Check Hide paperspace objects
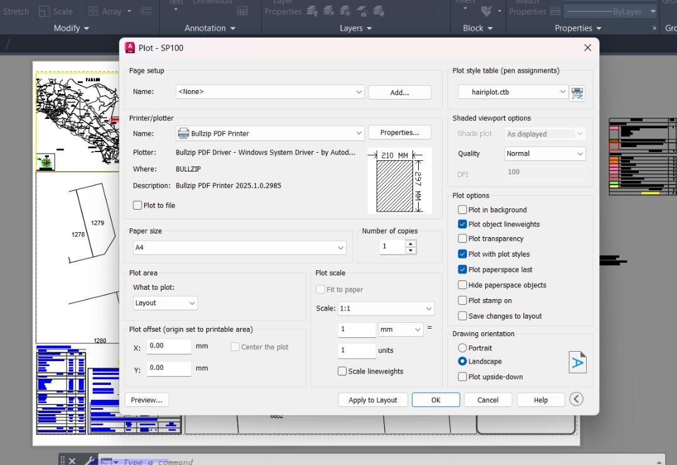This screenshot has width=677, height=465. [x=462, y=285]
